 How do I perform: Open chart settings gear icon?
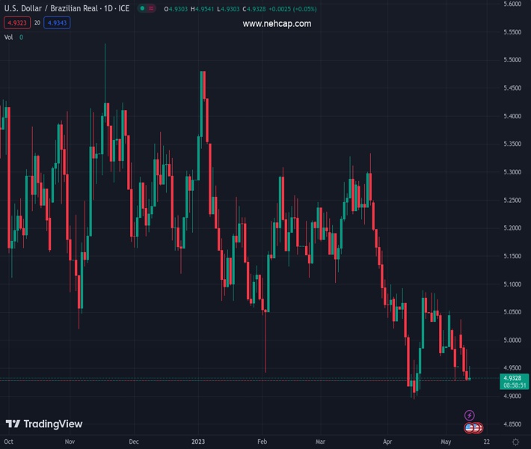[x=516, y=442]
